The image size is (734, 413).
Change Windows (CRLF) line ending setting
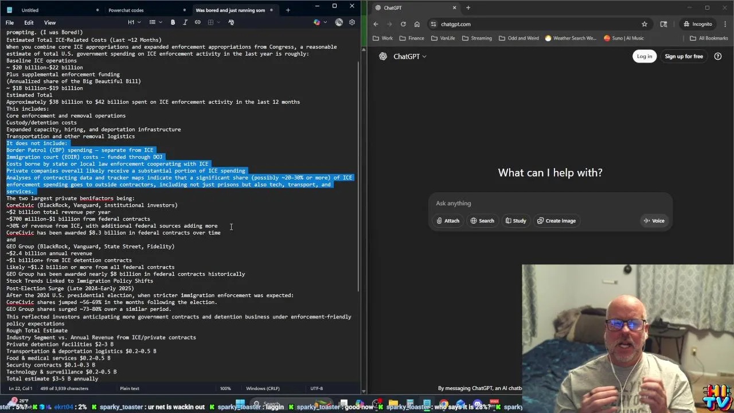(x=263, y=388)
